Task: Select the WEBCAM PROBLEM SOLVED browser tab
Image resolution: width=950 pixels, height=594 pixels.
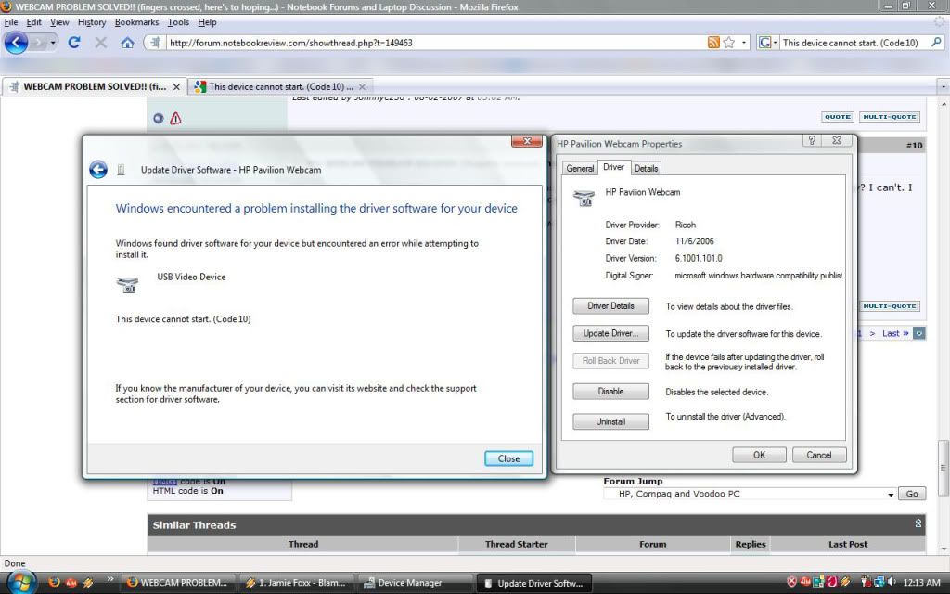Action: coord(94,86)
